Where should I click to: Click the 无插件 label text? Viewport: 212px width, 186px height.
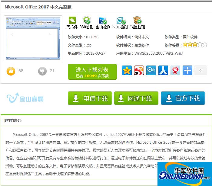click(x=72, y=27)
